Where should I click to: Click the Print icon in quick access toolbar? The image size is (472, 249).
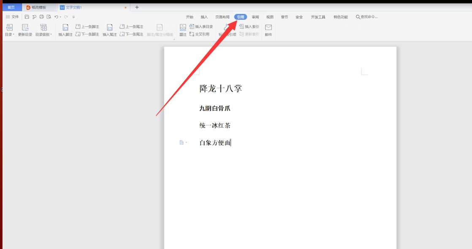coord(41,17)
